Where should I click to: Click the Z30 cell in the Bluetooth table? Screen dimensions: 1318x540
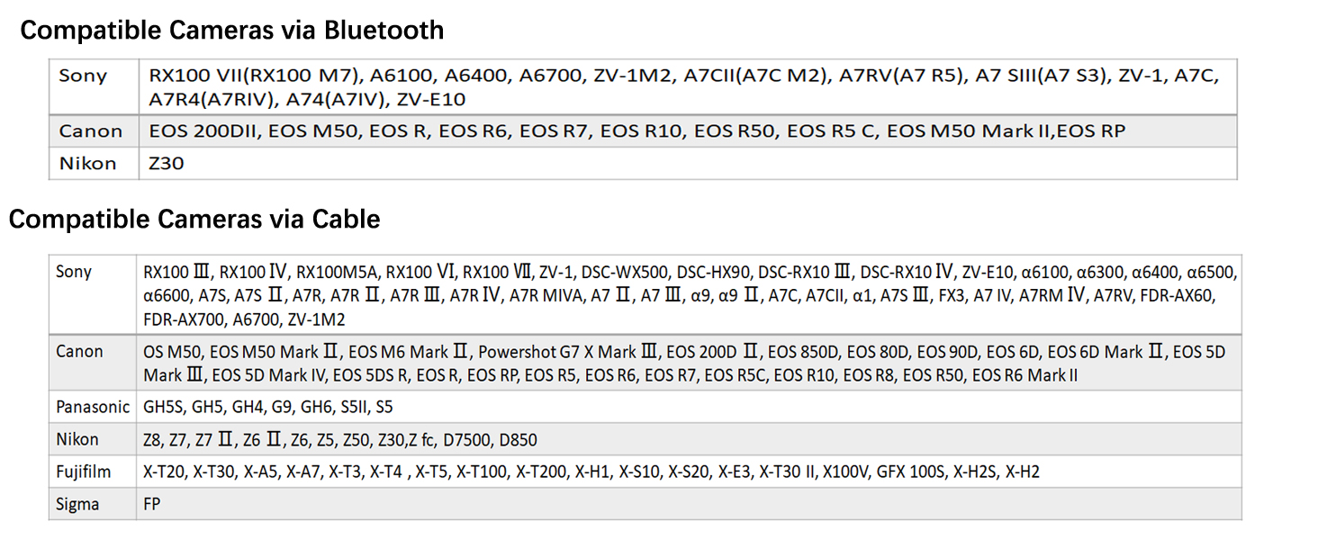point(167,164)
